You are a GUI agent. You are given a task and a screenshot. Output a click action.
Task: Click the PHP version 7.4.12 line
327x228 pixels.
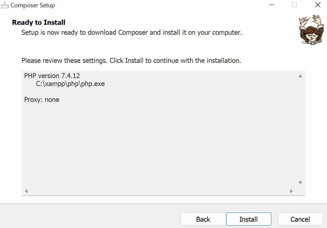[x=52, y=76]
